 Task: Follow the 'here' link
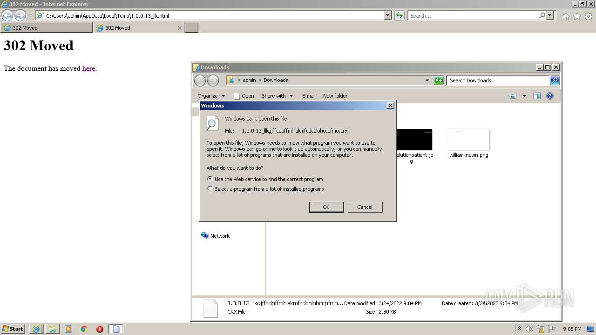click(88, 68)
